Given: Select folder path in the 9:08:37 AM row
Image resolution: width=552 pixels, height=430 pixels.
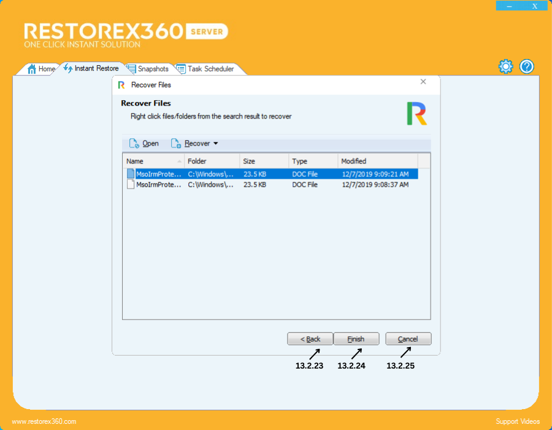Looking at the screenshot, I should pos(210,184).
